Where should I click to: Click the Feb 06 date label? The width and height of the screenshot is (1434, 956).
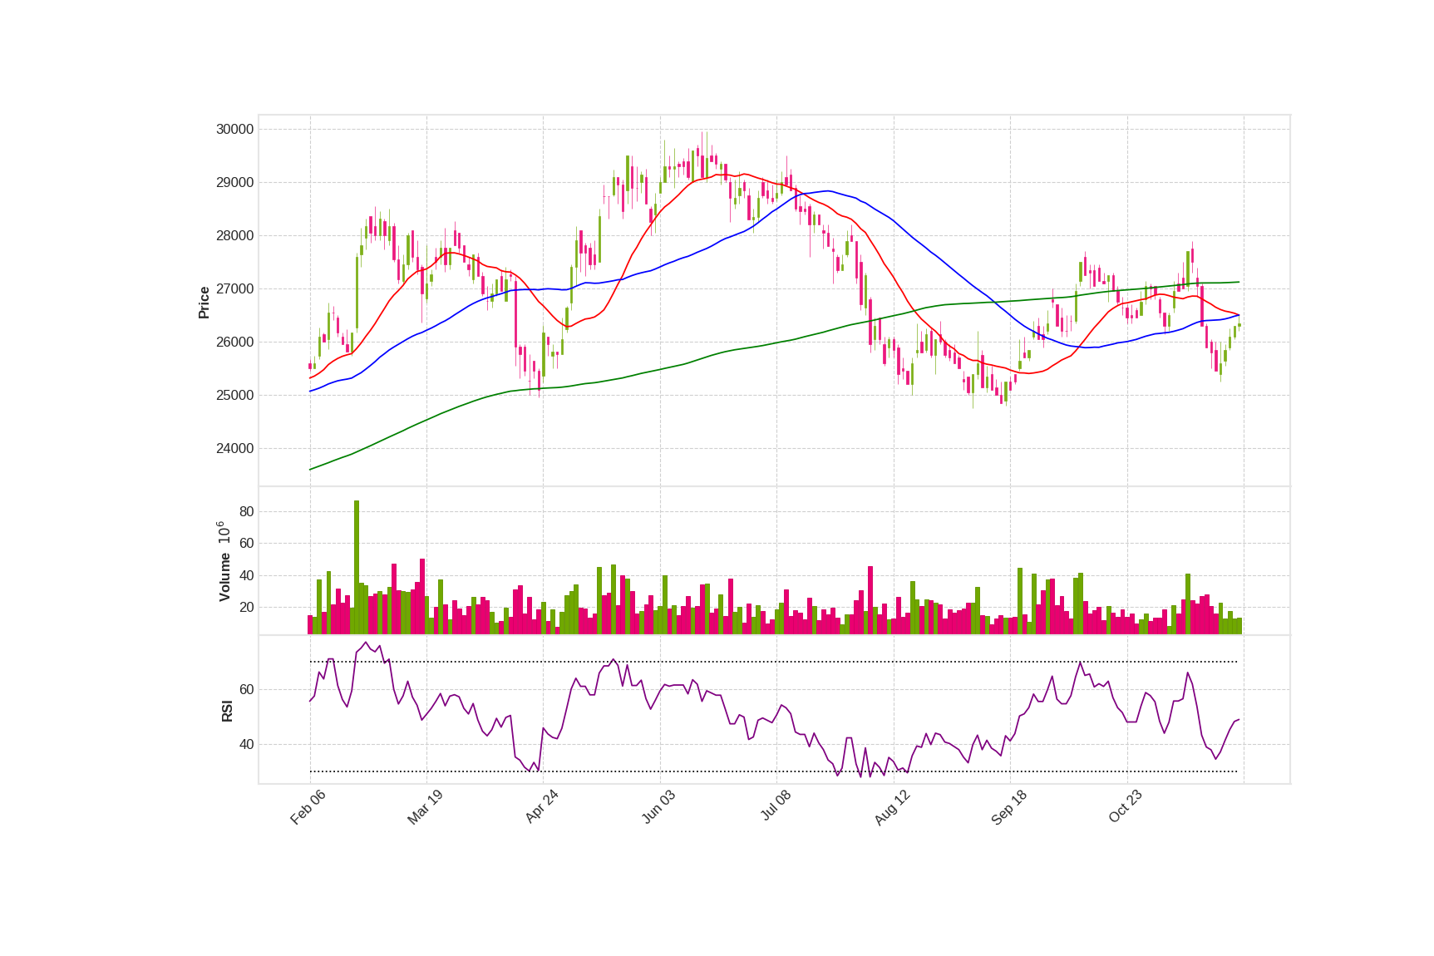[308, 807]
